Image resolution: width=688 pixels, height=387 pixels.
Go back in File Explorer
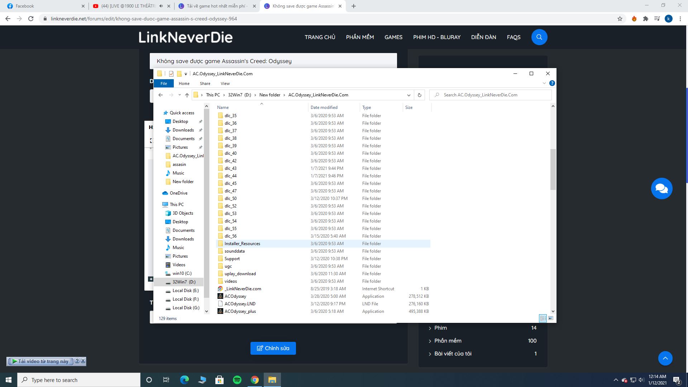(x=161, y=95)
